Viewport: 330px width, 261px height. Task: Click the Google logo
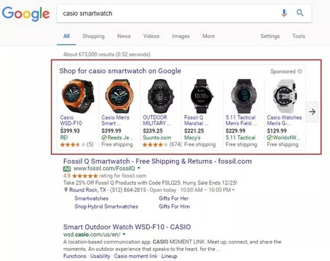tap(26, 14)
